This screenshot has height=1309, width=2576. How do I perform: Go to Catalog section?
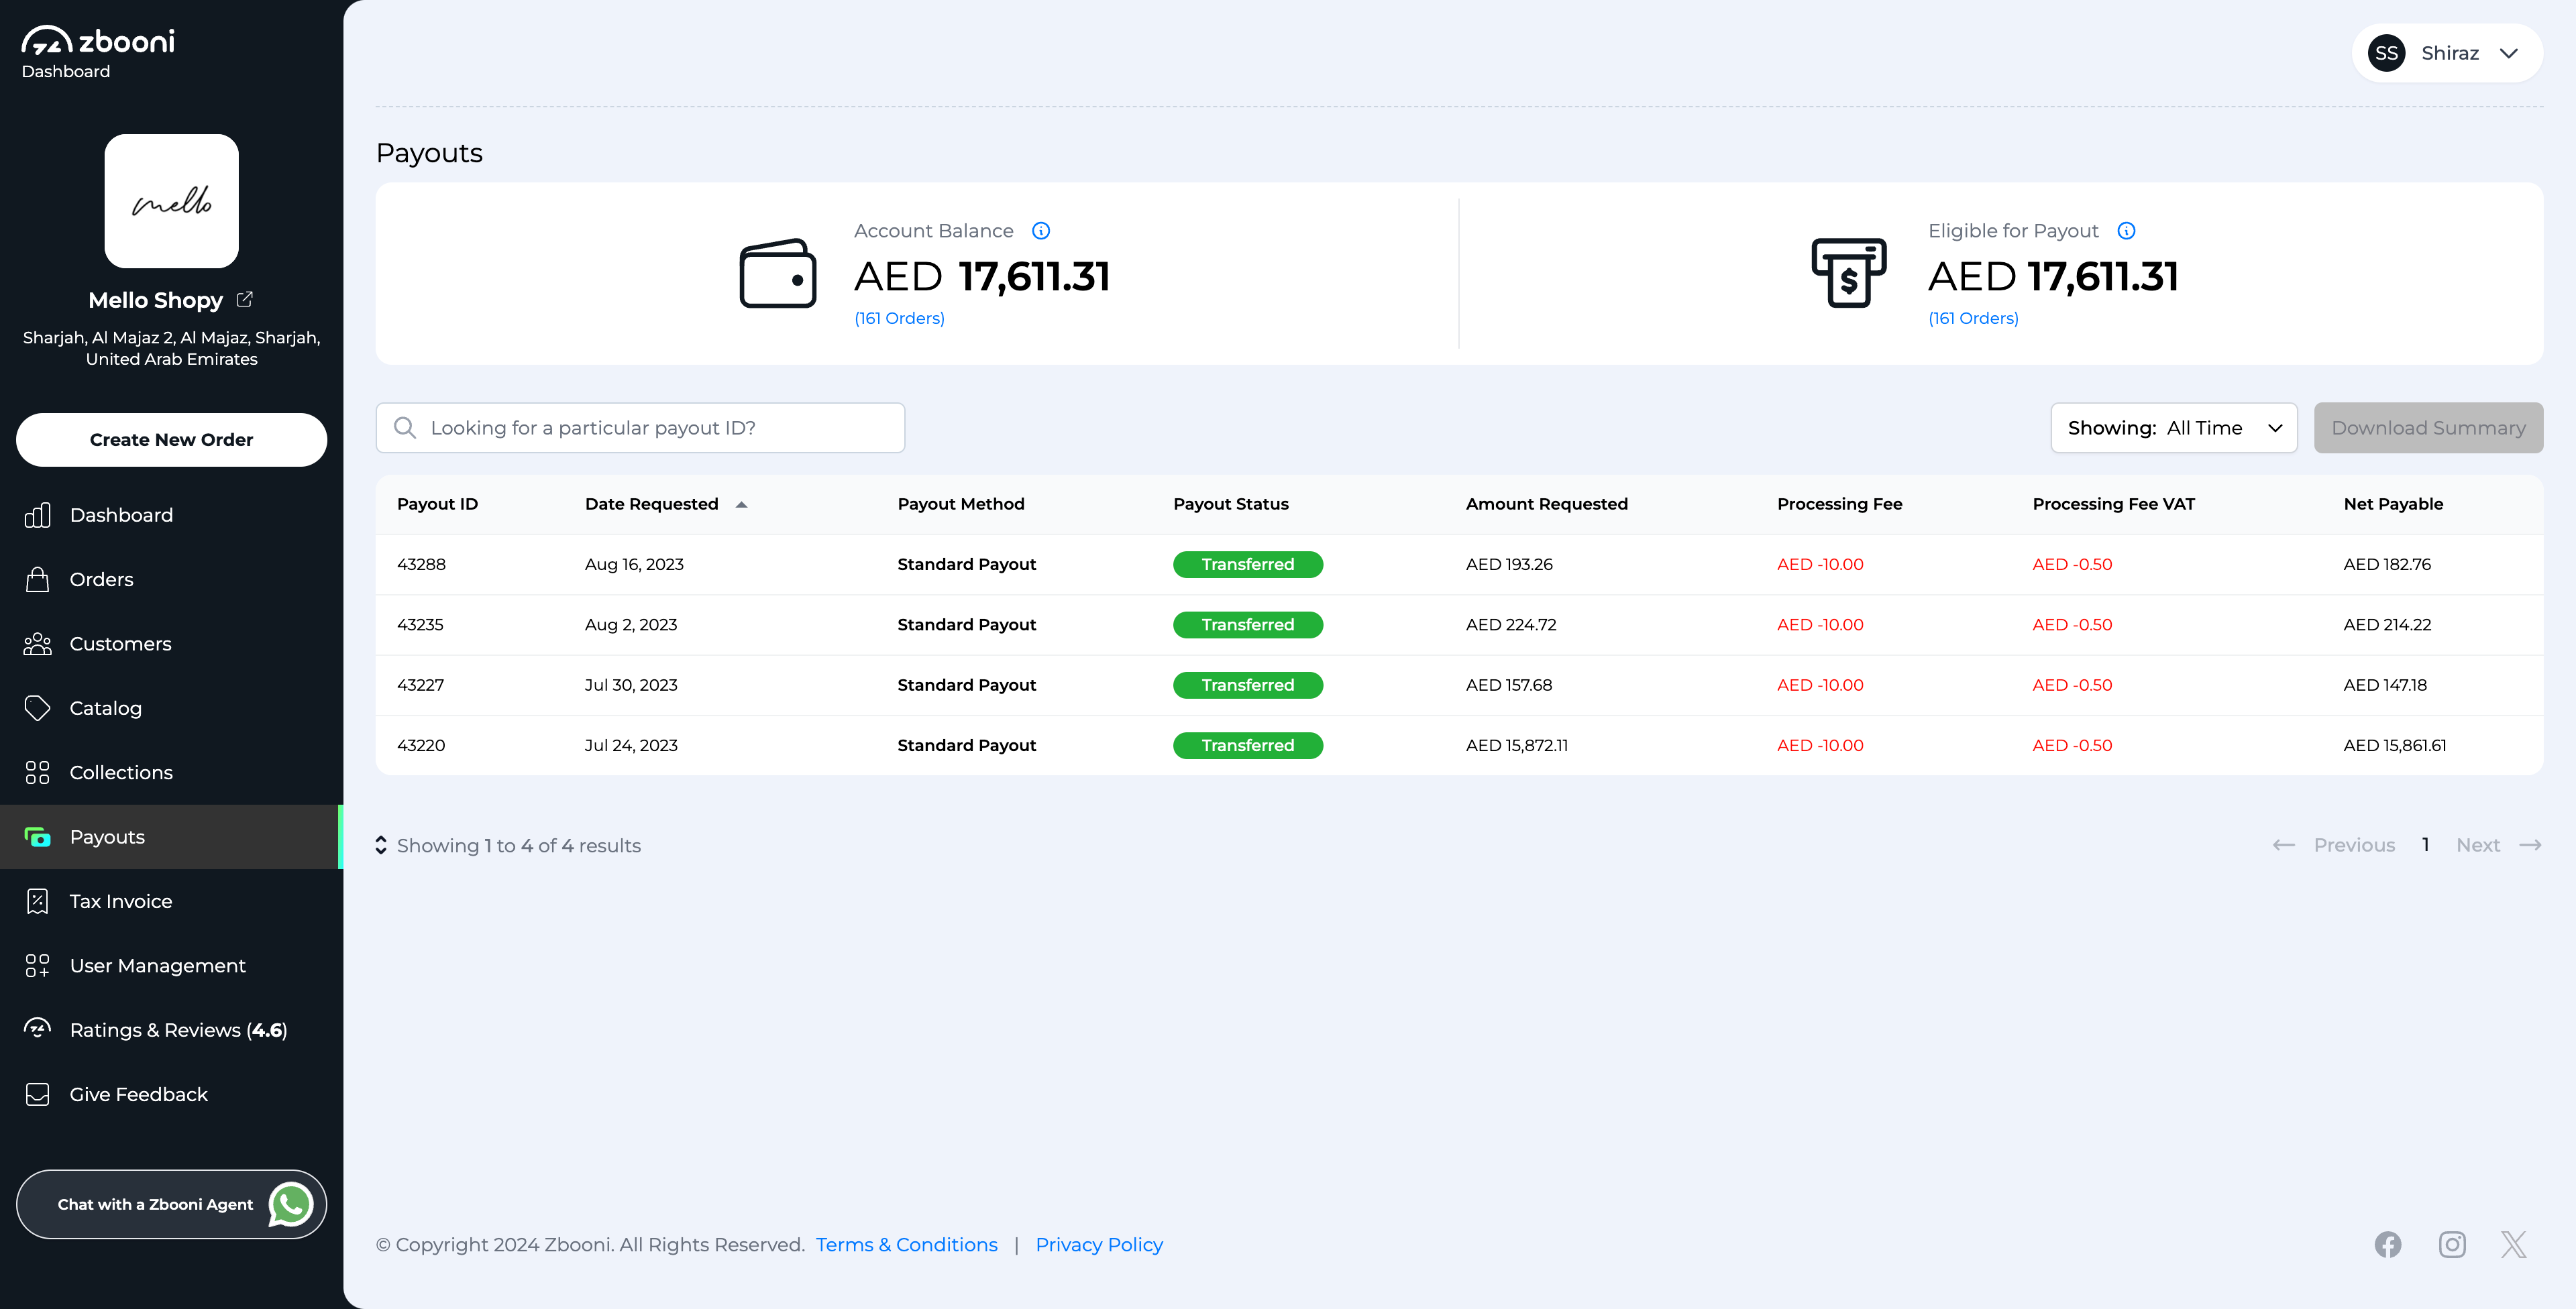coord(105,708)
